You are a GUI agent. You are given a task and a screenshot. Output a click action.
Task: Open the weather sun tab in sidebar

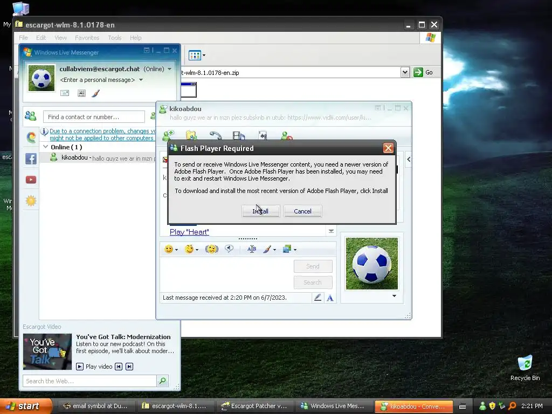click(31, 201)
